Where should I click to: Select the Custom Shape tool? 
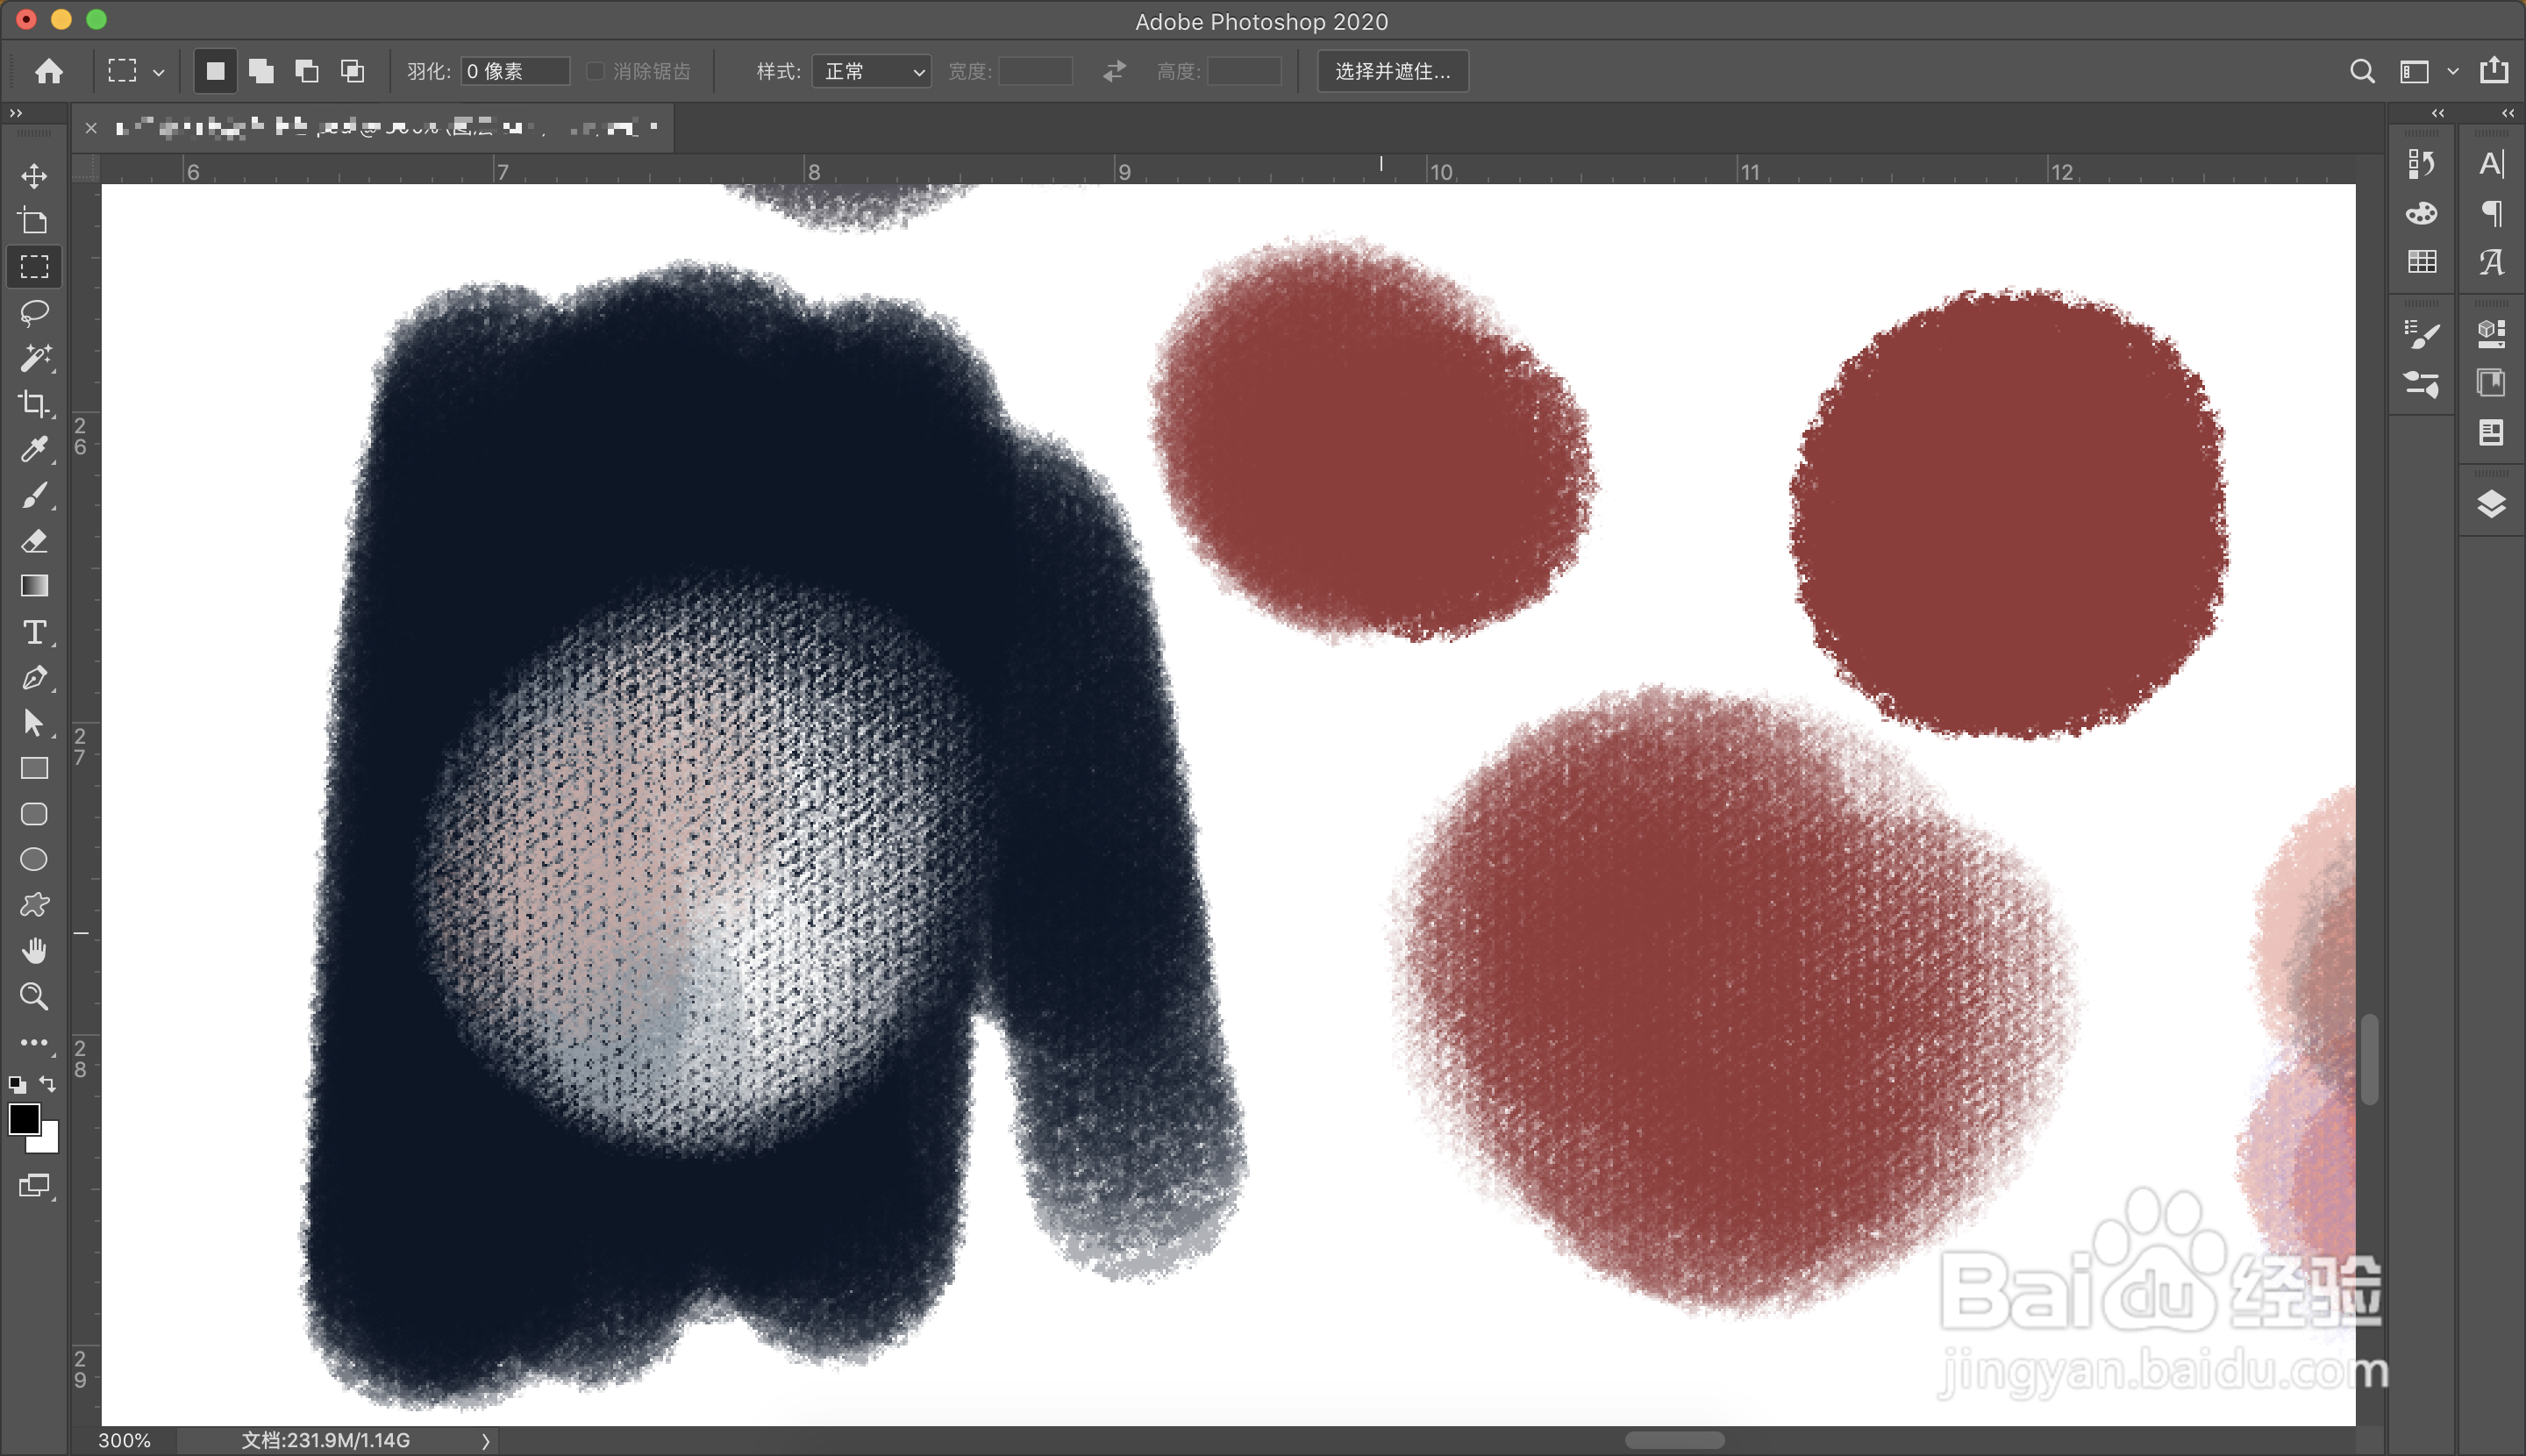pos(34,905)
